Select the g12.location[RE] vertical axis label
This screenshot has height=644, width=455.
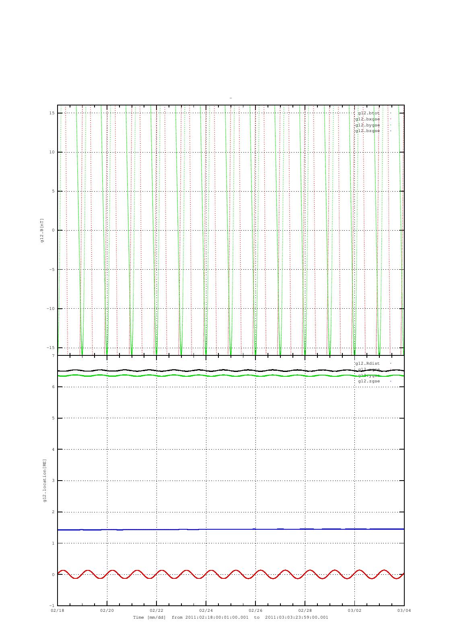pos(45,481)
